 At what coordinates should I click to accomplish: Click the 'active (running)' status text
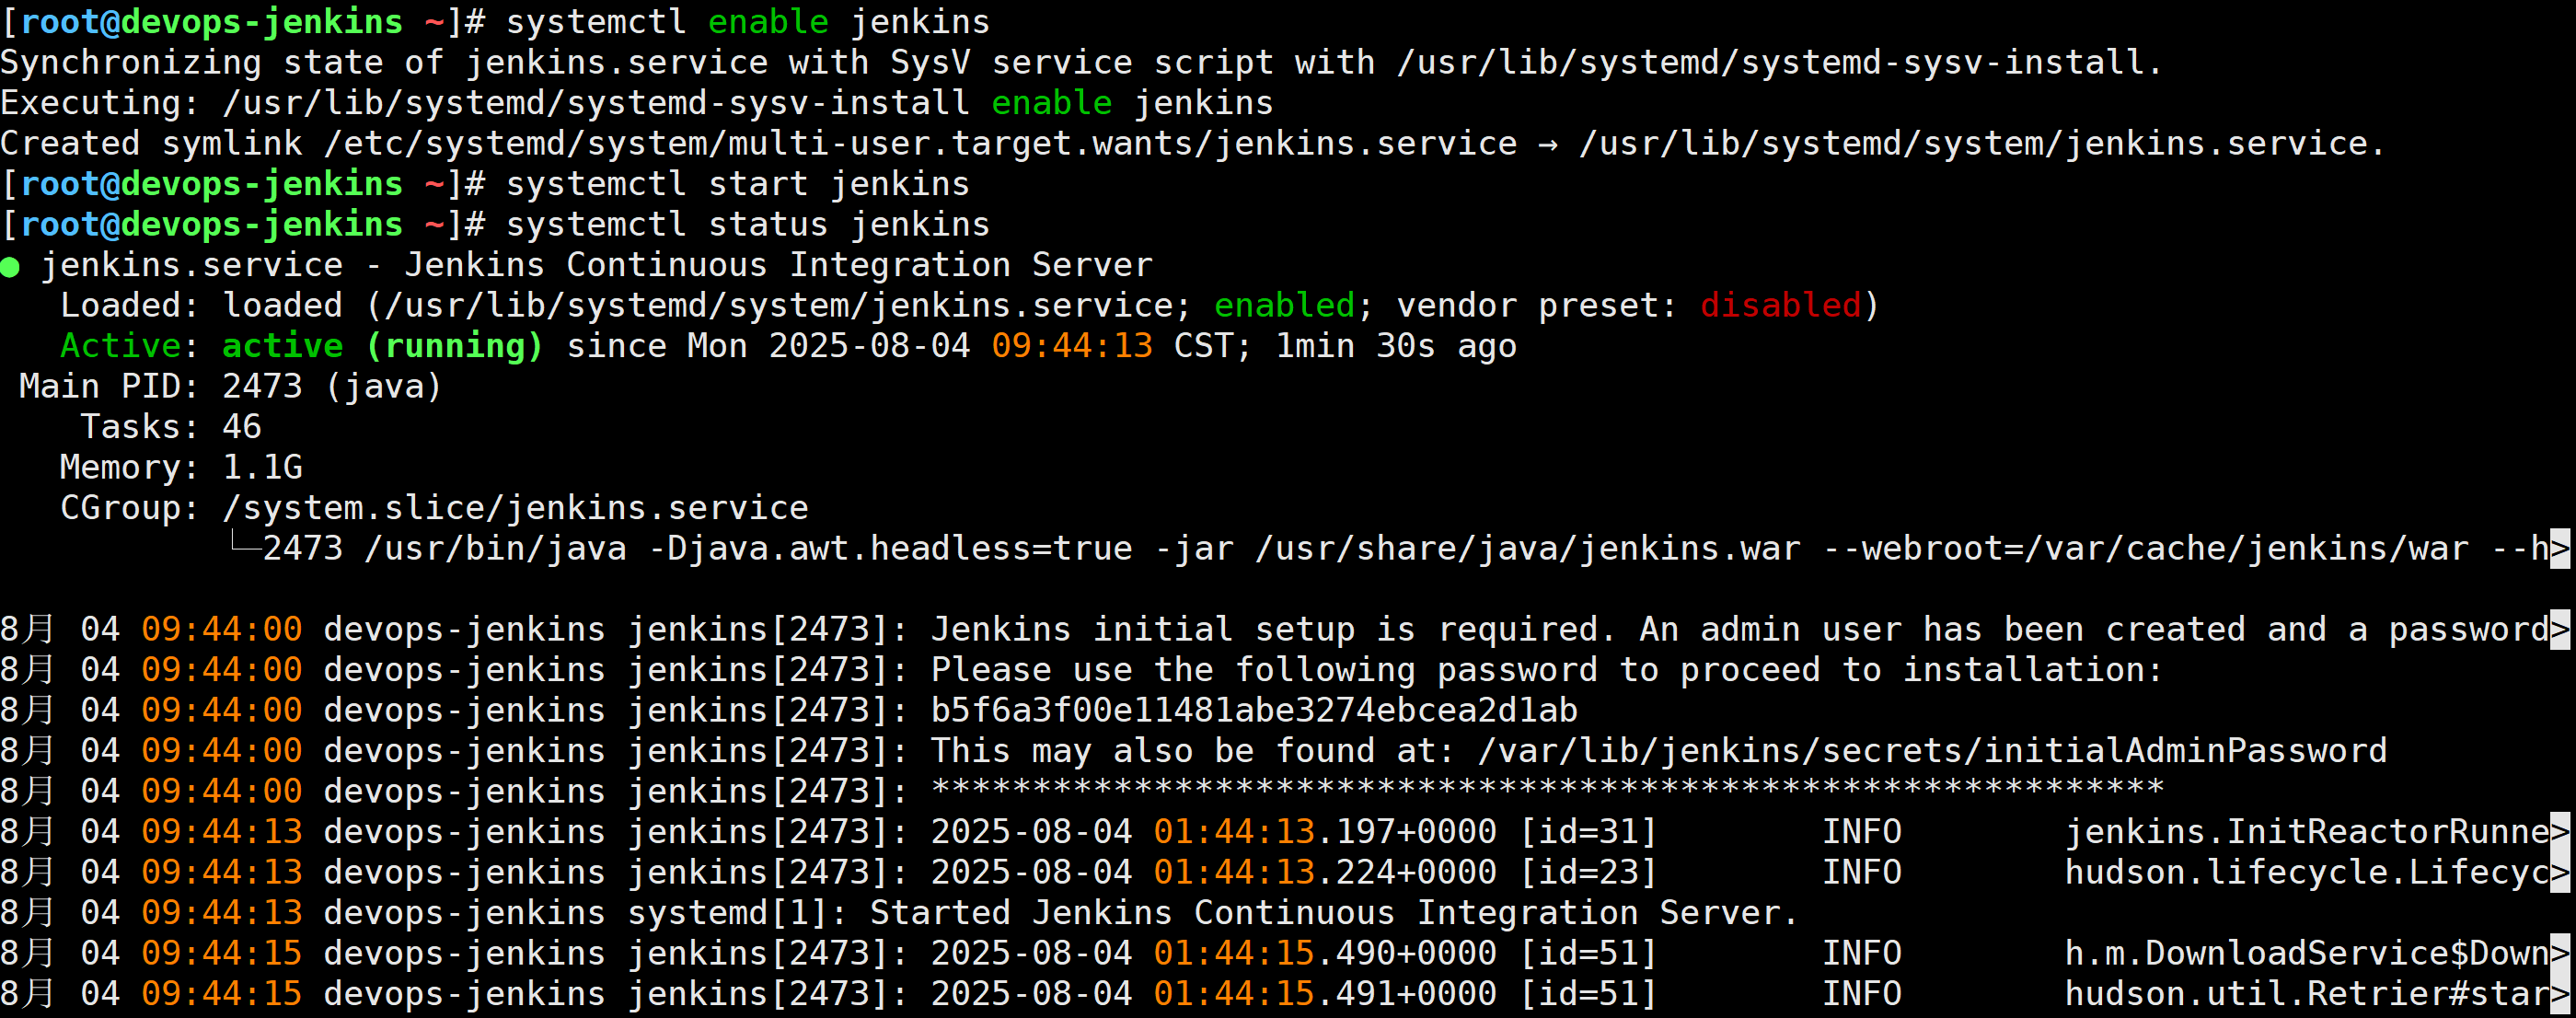[x=382, y=346]
